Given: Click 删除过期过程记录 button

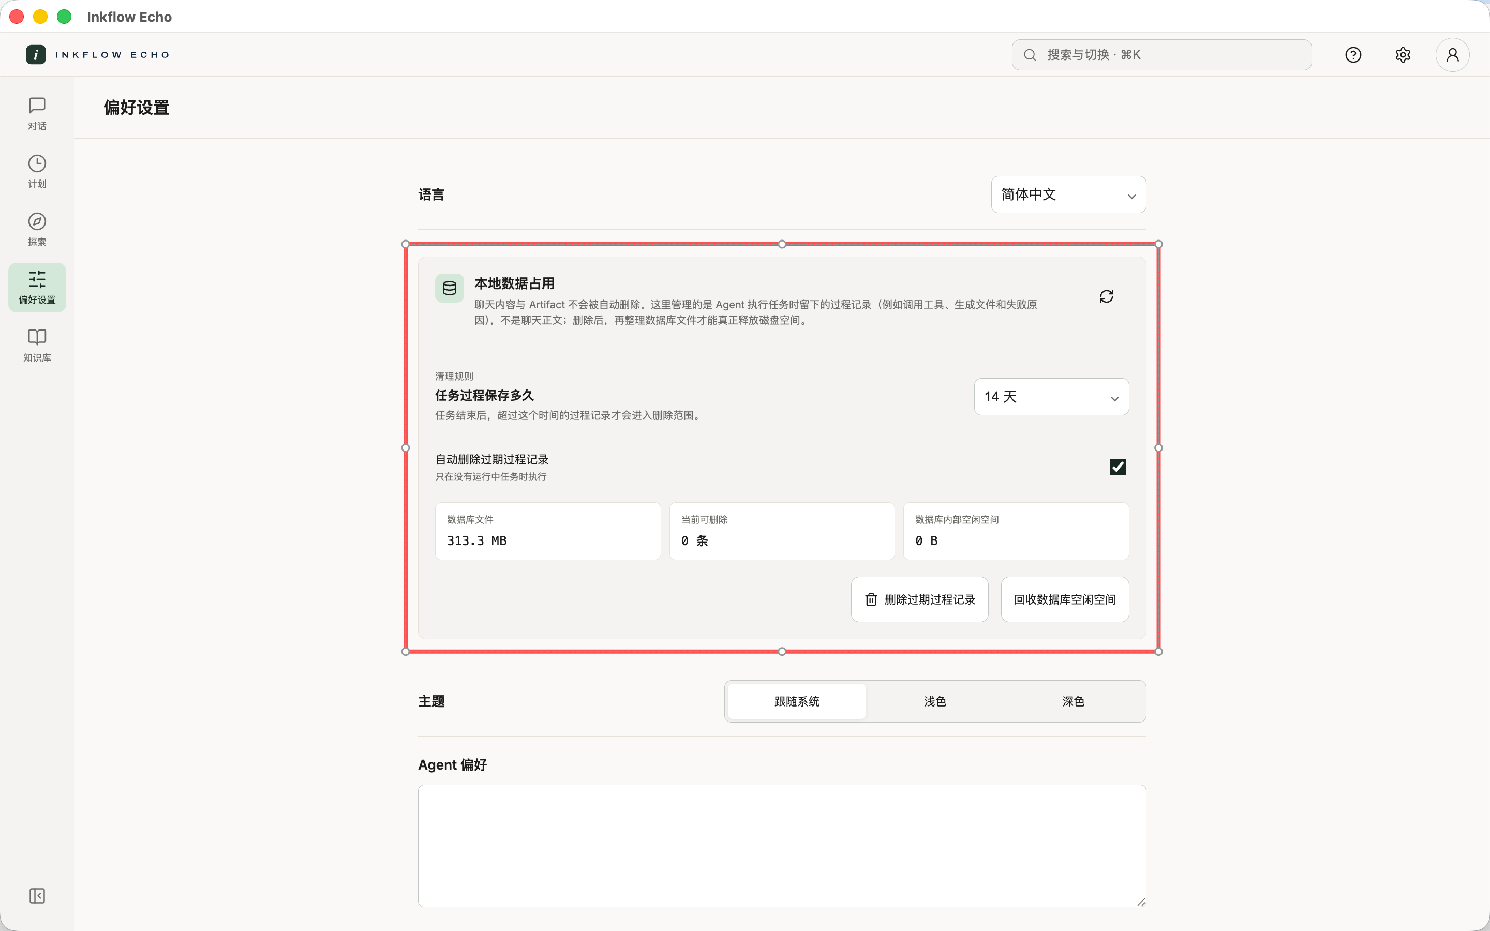Looking at the screenshot, I should click(920, 600).
